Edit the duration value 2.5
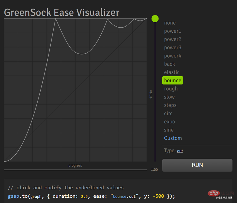This screenshot has height=203, width=237. 84,196
